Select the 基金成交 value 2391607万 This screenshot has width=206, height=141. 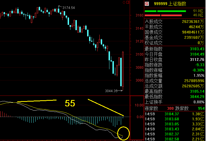[x=194, y=38]
